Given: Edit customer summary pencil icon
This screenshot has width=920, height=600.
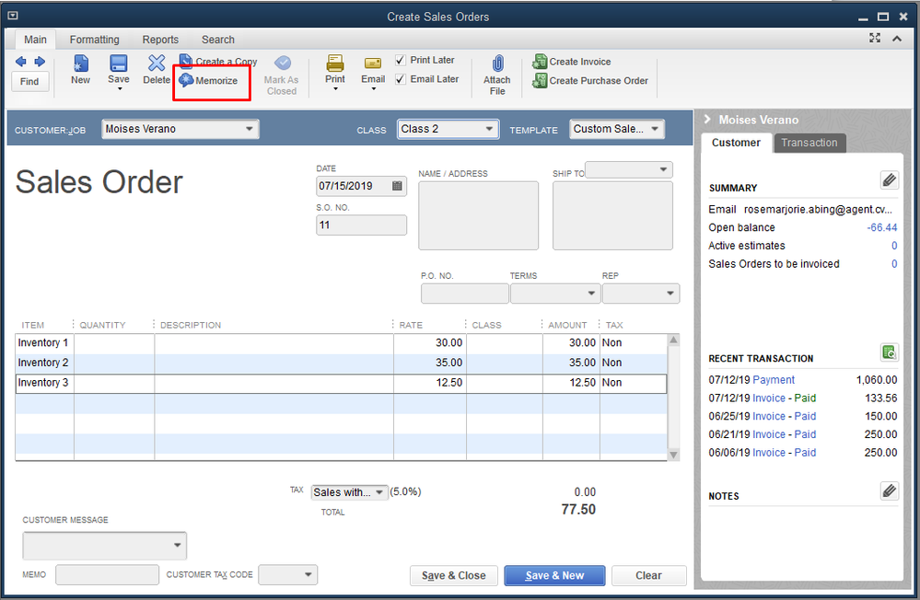Looking at the screenshot, I should [x=889, y=179].
